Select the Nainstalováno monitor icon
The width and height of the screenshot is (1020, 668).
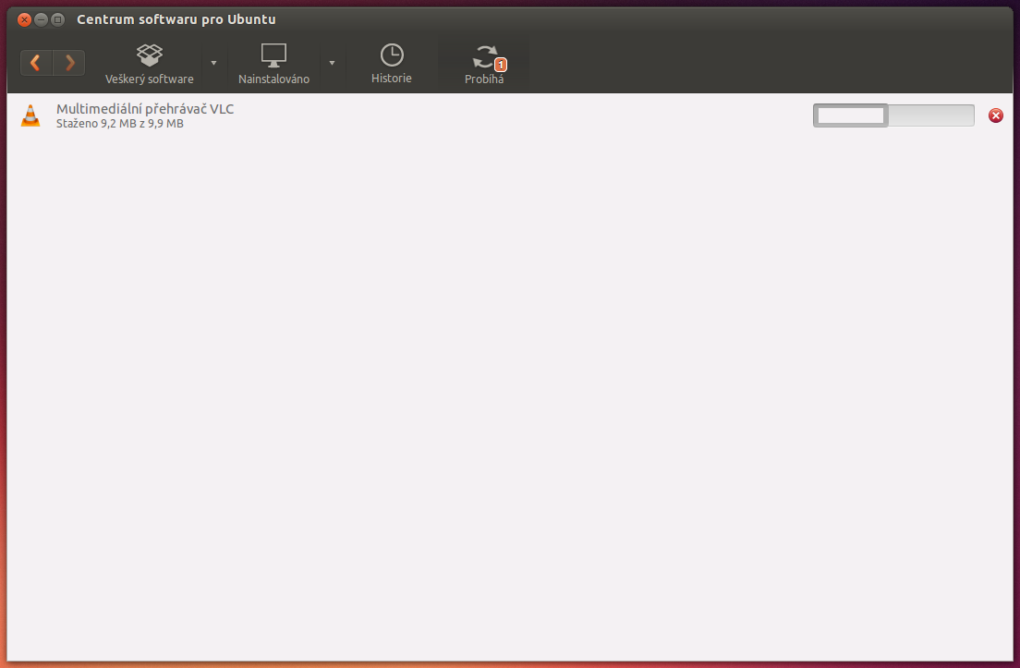tap(273, 55)
